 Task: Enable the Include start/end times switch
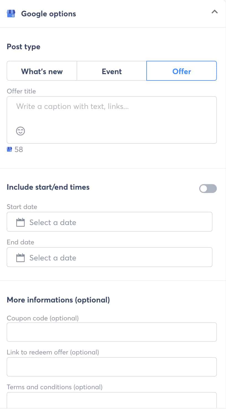point(208,189)
